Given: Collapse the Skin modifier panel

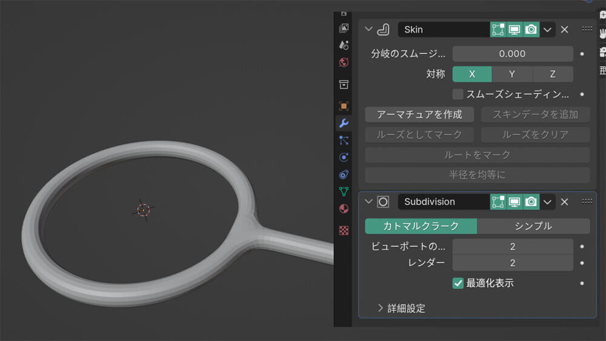Looking at the screenshot, I should coord(368,29).
